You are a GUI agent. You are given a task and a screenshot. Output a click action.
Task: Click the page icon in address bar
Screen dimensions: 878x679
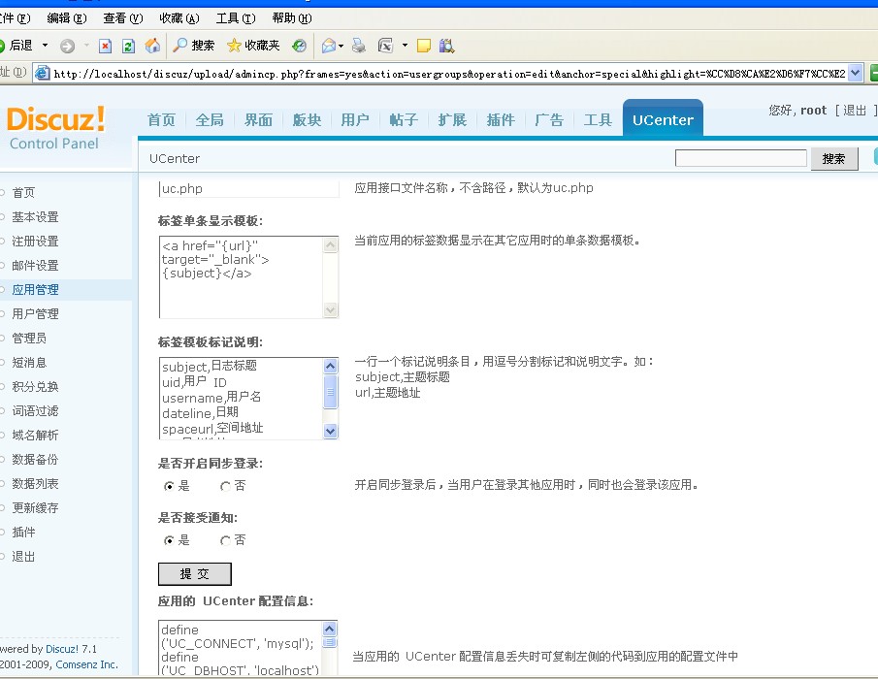[x=43, y=74]
